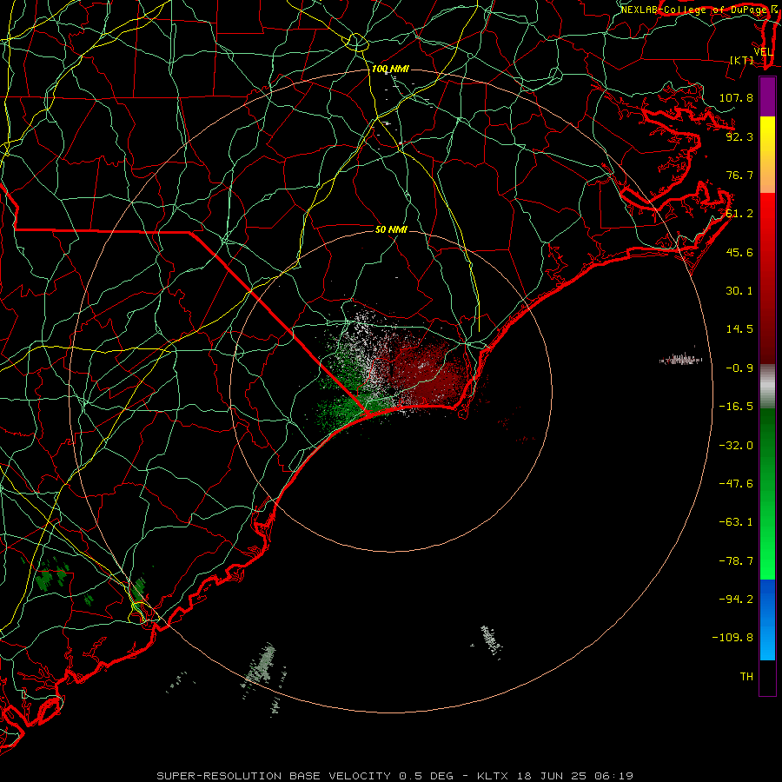Click the 50 NMI range ring label

click(391, 229)
